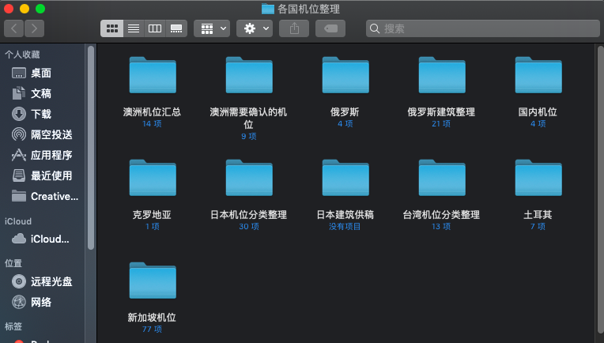Go forward with the right arrow
This screenshot has height=343, width=604.
tap(34, 28)
